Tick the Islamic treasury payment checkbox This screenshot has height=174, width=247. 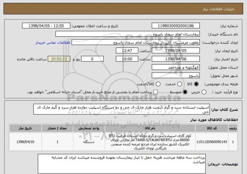[156, 92]
